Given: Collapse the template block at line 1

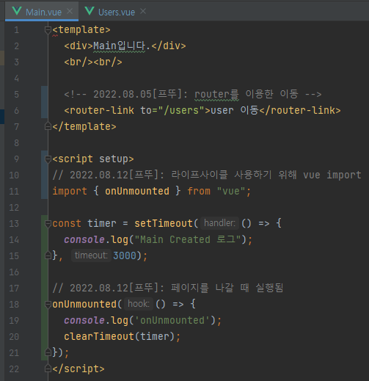Looking at the screenshot, I should [48, 30].
